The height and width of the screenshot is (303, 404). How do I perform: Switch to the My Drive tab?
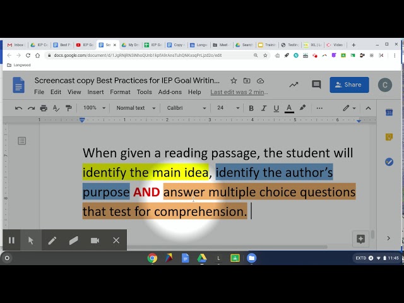click(x=131, y=45)
